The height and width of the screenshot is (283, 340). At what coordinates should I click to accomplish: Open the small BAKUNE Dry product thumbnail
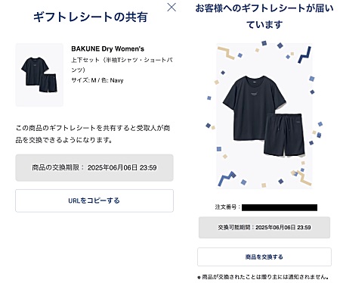39,75
